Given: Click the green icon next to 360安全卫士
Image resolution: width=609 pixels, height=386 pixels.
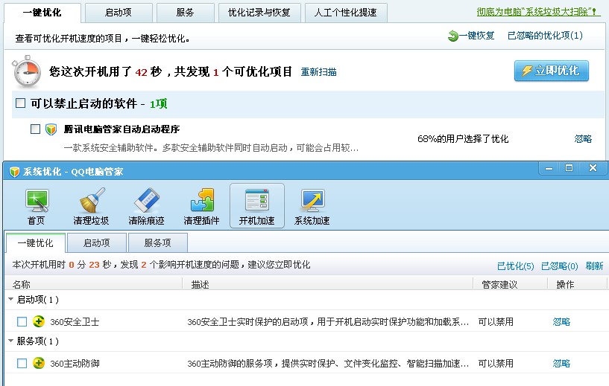Looking at the screenshot, I should pos(39,321).
